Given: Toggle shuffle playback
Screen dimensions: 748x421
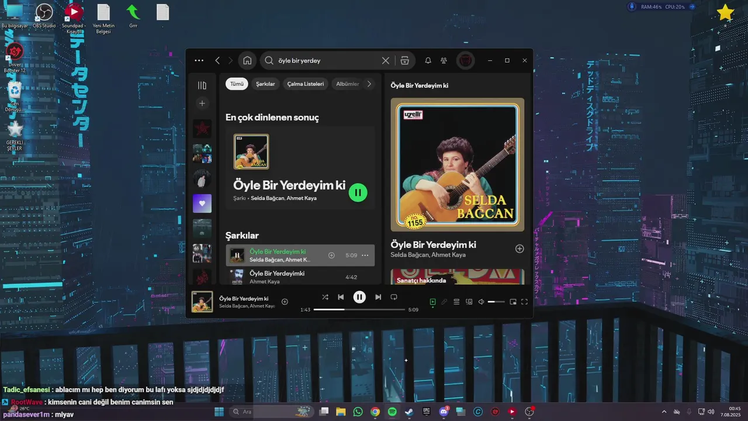Looking at the screenshot, I should tap(325, 297).
